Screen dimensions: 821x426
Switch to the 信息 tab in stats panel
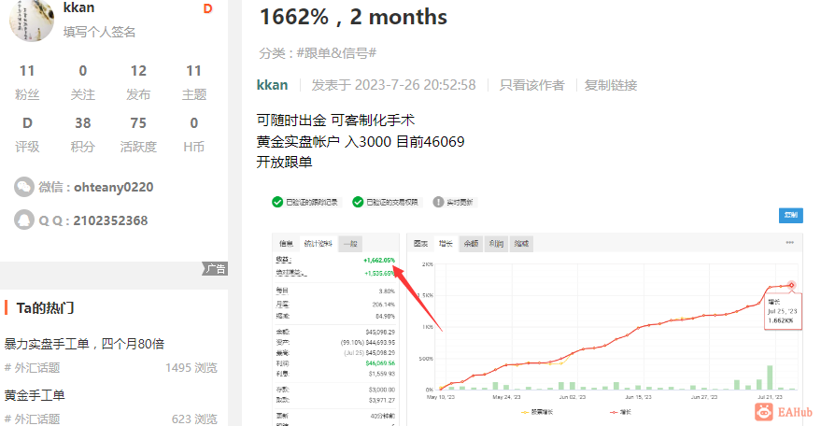pos(286,243)
